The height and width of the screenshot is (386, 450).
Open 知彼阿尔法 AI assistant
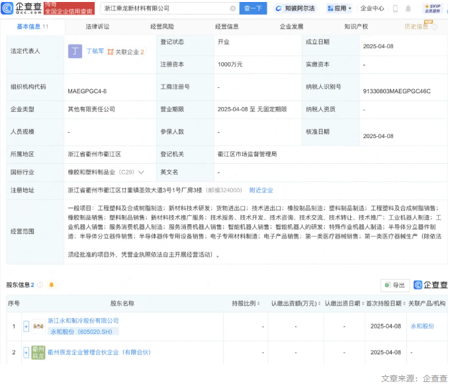[295, 9]
